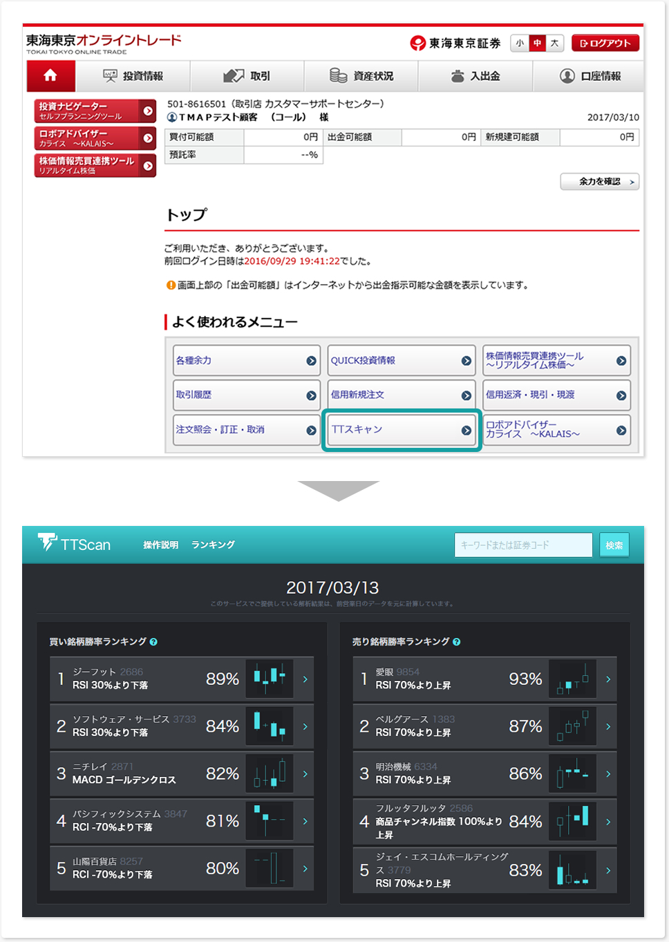Open 操作説明 in TTScan header

161,545
